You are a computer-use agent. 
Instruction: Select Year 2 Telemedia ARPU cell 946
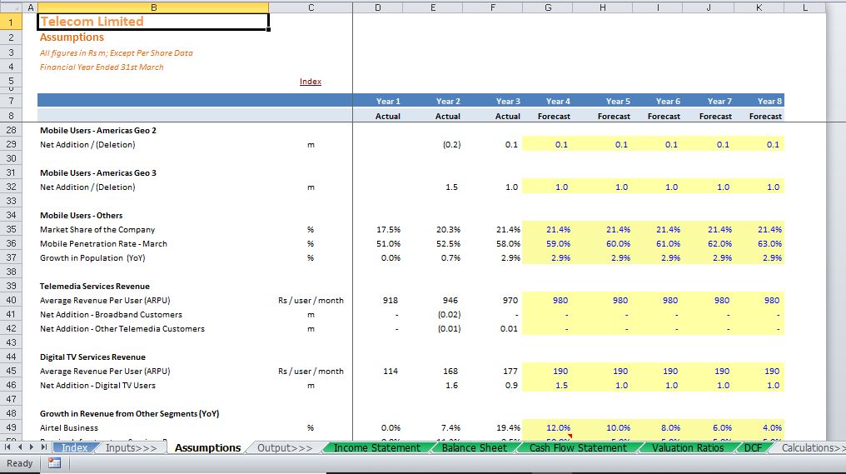[x=433, y=301]
